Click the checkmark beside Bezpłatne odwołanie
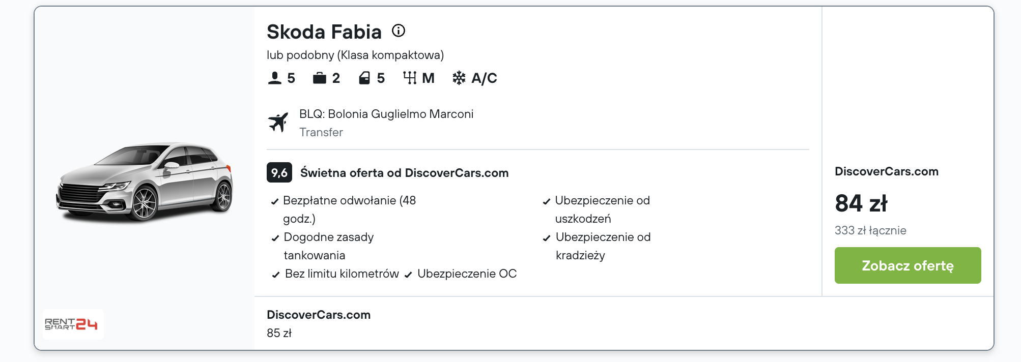The height and width of the screenshot is (362, 1021). (275, 201)
